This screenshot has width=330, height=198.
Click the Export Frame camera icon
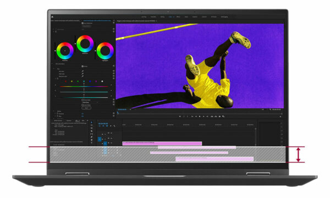point(219,117)
